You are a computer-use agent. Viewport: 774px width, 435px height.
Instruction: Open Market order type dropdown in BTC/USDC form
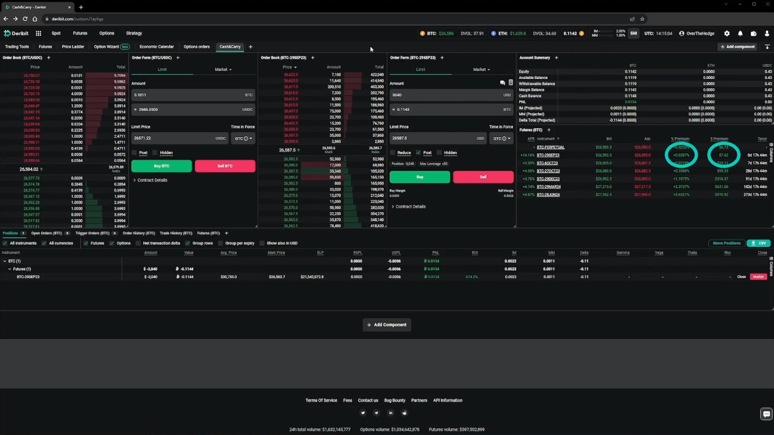coord(223,70)
